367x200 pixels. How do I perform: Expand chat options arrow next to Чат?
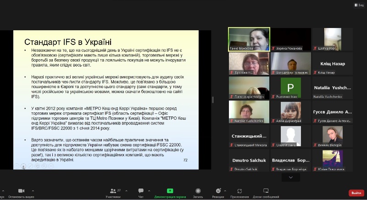(x=149, y=191)
